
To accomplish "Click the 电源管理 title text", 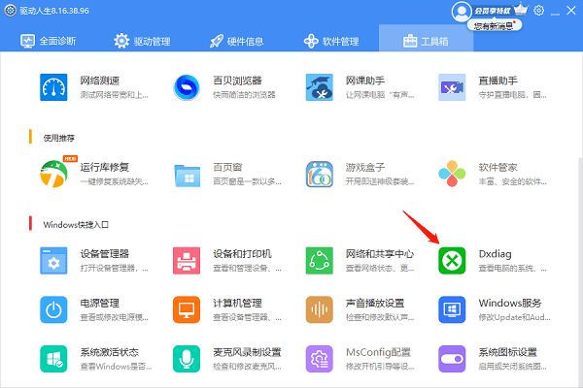I will pos(100,303).
